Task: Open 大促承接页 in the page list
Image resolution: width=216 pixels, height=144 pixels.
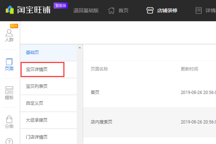Action: click(x=36, y=120)
